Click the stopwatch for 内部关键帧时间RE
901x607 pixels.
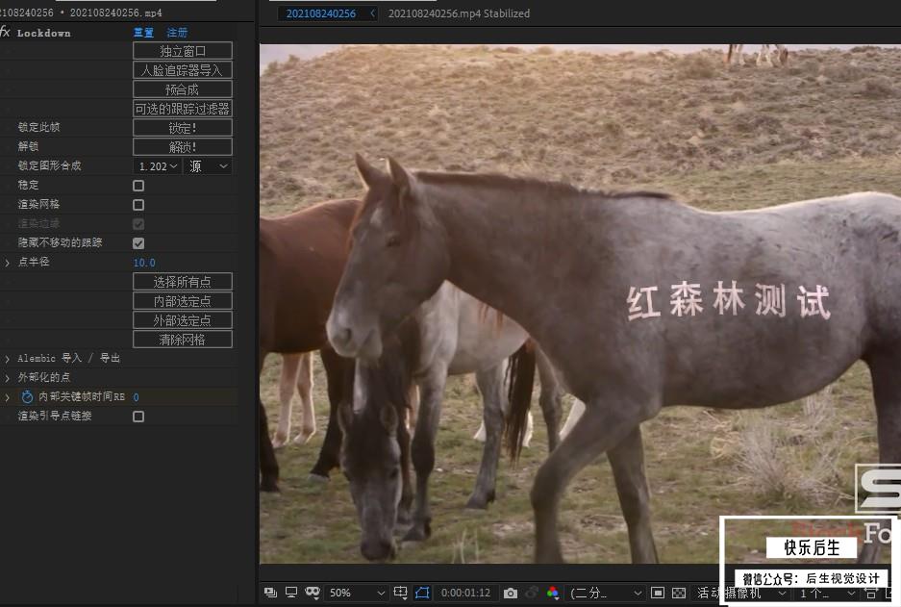pyautogui.click(x=27, y=396)
